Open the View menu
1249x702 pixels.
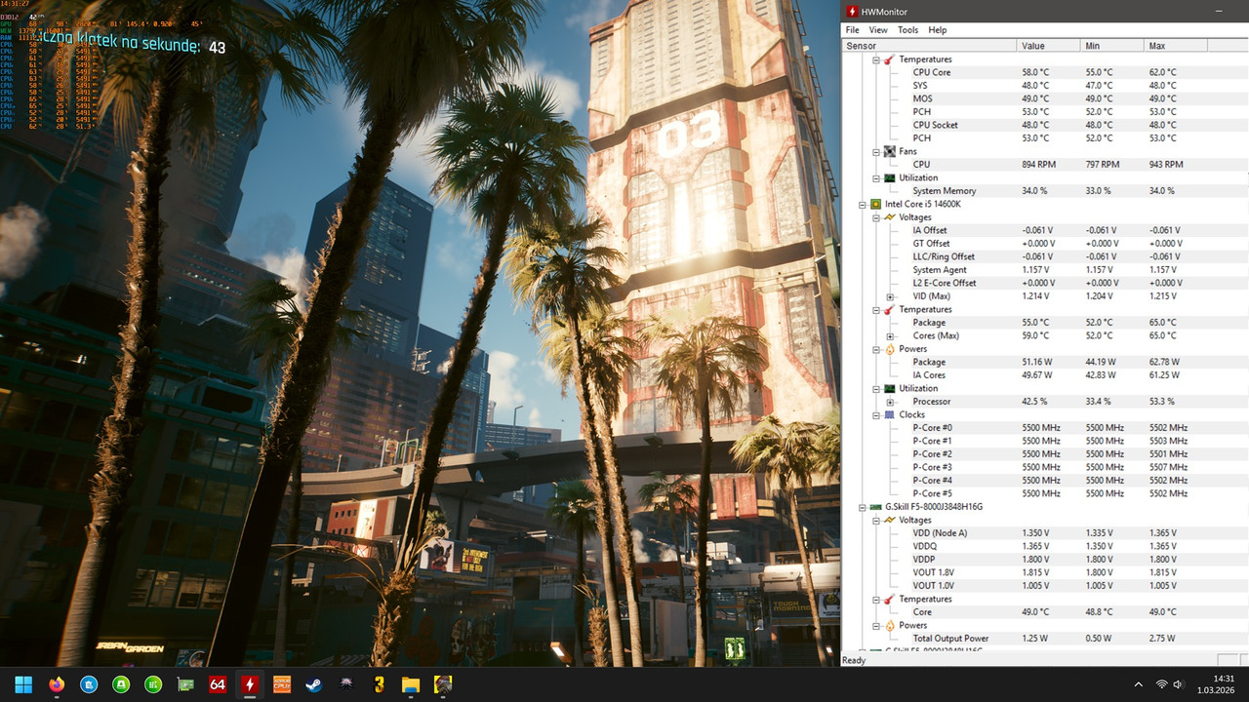878,30
